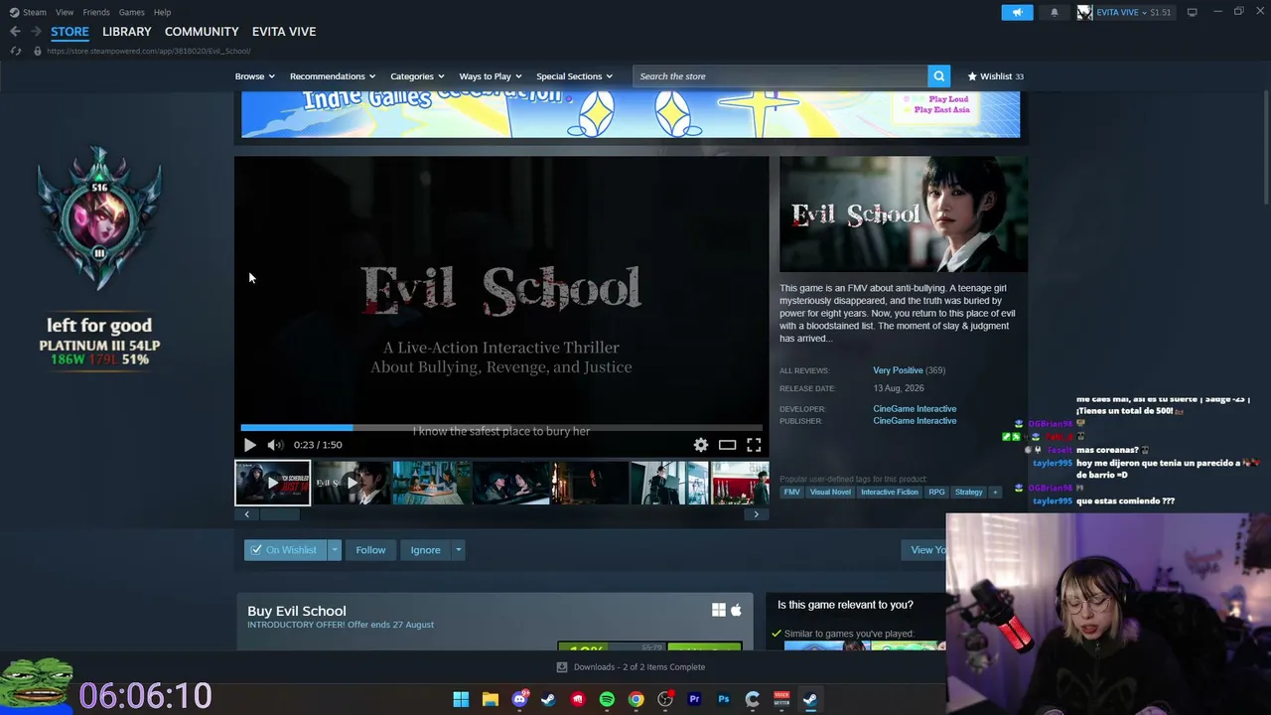Open the Ways to Play dropdown

[491, 76]
